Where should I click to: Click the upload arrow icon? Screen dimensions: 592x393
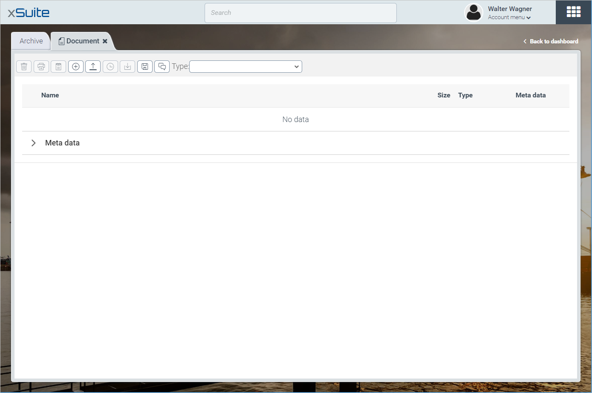(93, 66)
